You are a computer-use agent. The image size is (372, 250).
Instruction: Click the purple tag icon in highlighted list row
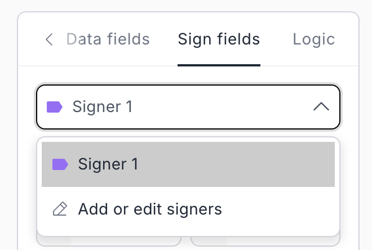click(x=60, y=164)
